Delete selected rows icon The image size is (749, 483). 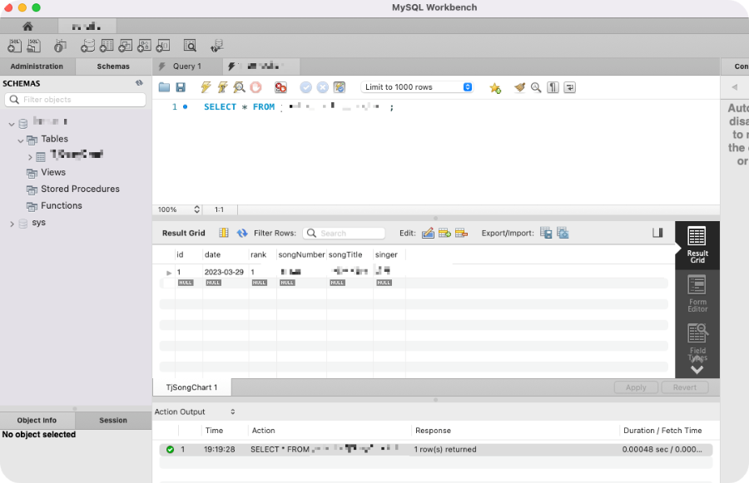(x=461, y=233)
